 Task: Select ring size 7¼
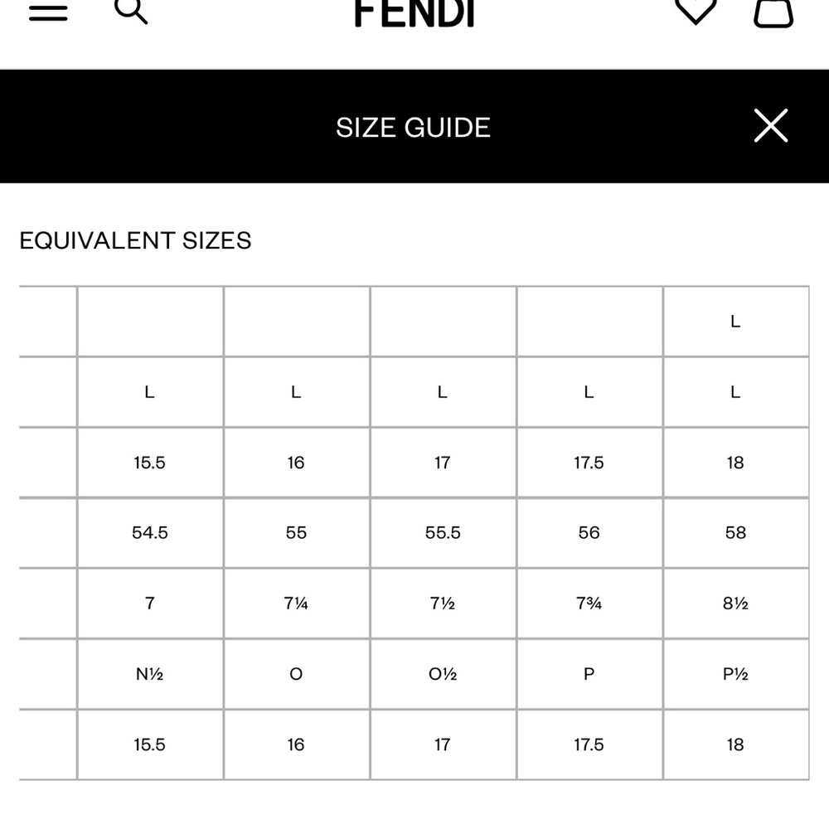(296, 604)
